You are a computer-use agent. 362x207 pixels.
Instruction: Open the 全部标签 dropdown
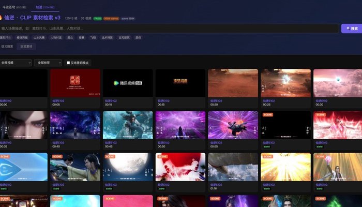coord(48,63)
